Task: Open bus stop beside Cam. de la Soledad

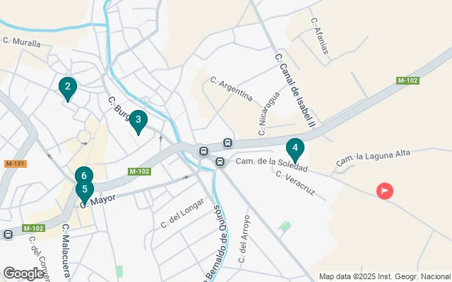Action: [x=220, y=161]
